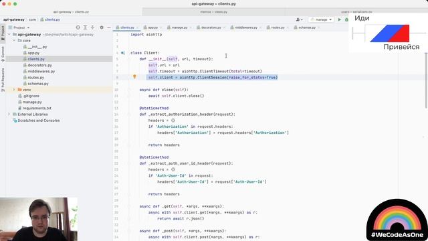Screen dimensions: 428x241
Task: Open the Commit tool window stripe button
Action: (x=3, y=54)
